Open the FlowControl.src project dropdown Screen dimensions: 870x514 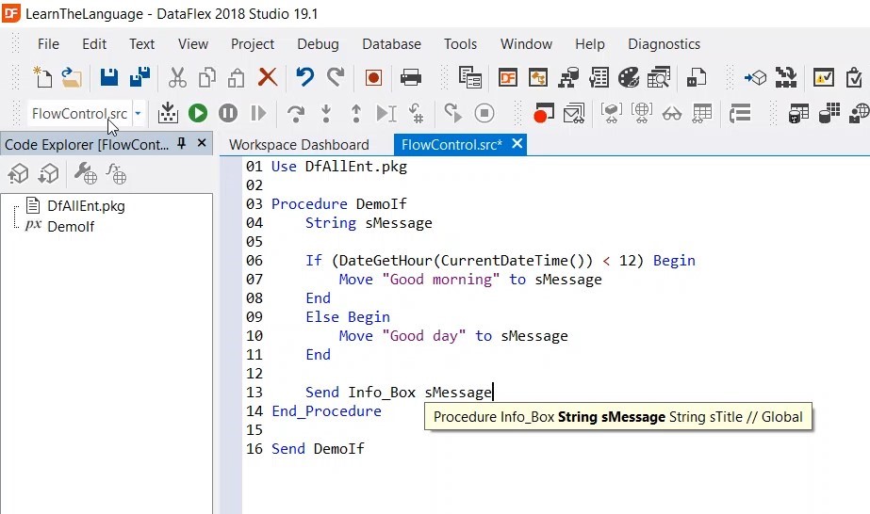pos(138,113)
